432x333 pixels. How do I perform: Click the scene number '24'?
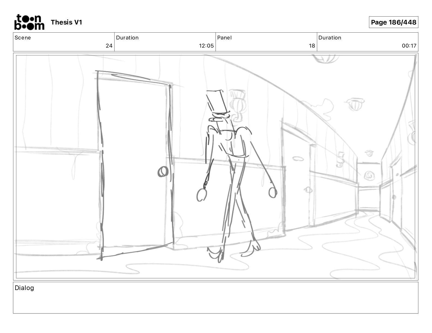[x=109, y=46]
